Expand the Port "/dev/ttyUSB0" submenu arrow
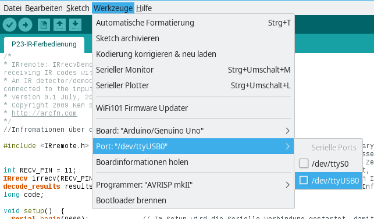This screenshot has width=374, height=219. click(x=287, y=146)
